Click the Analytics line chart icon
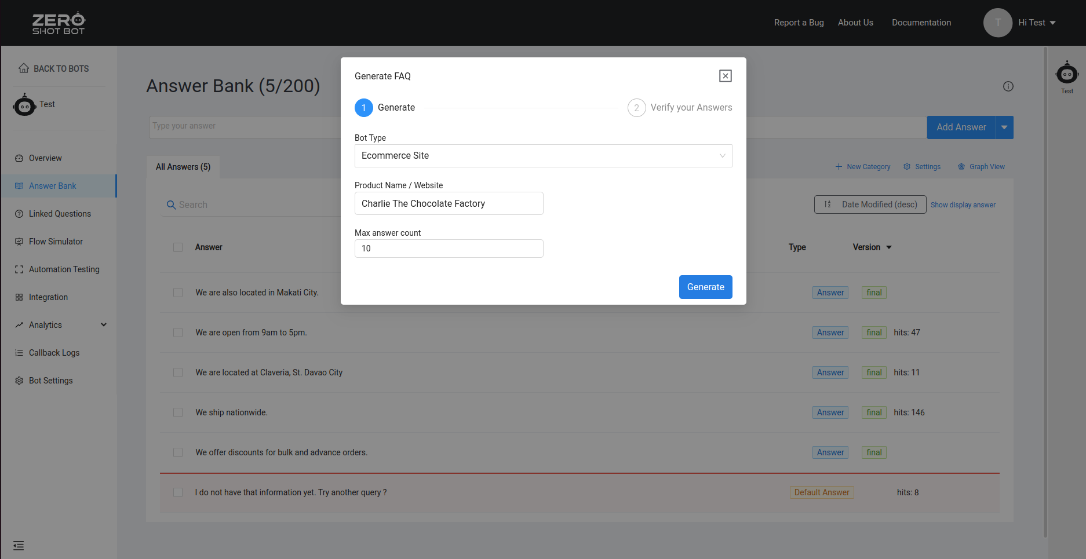 (19, 325)
